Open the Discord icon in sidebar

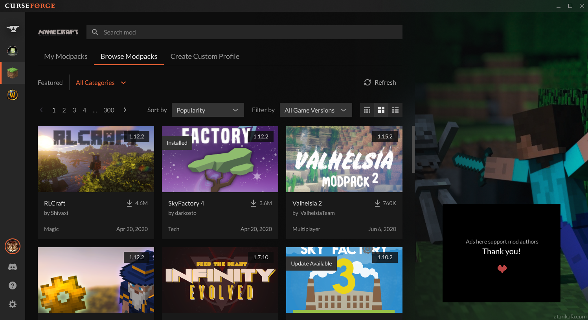pos(13,267)
